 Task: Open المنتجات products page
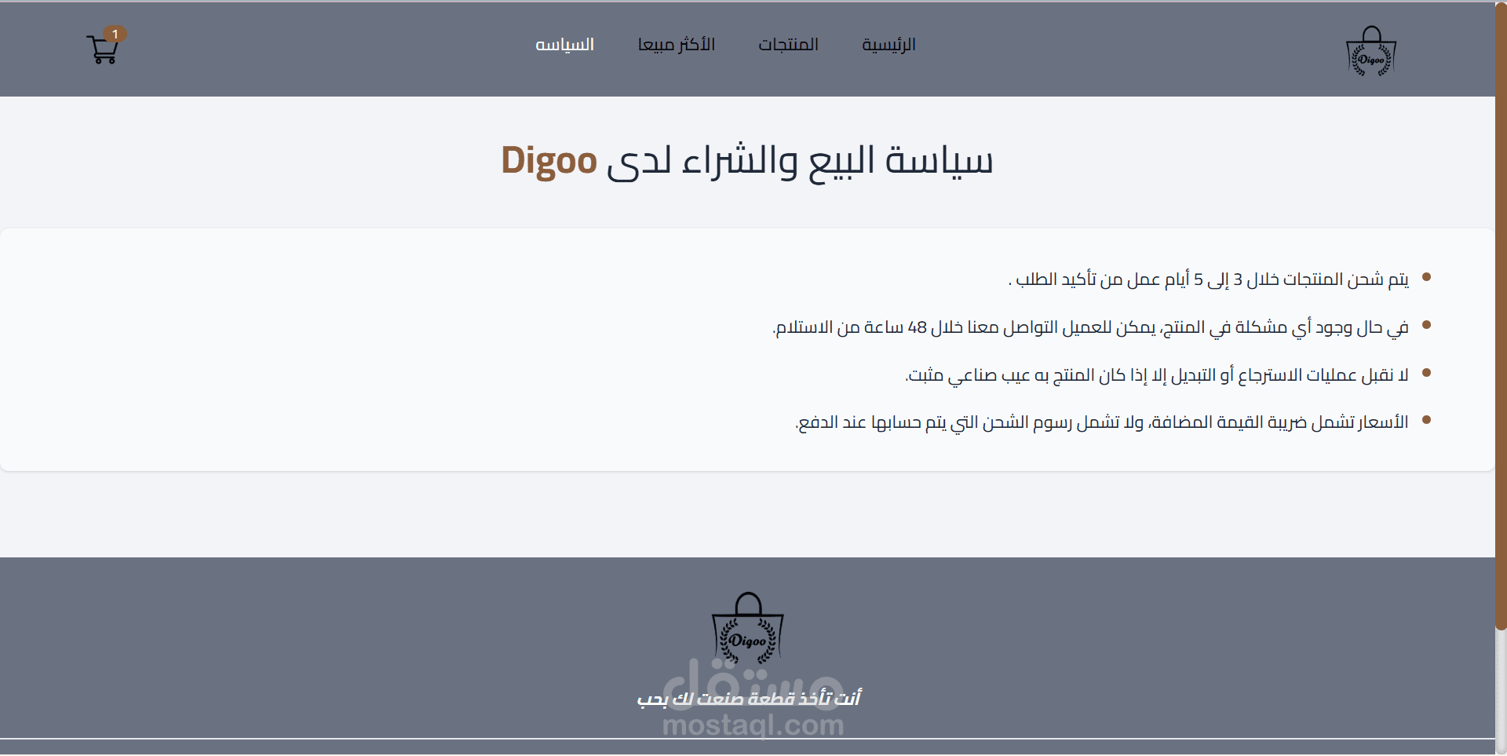pos(788,45)
